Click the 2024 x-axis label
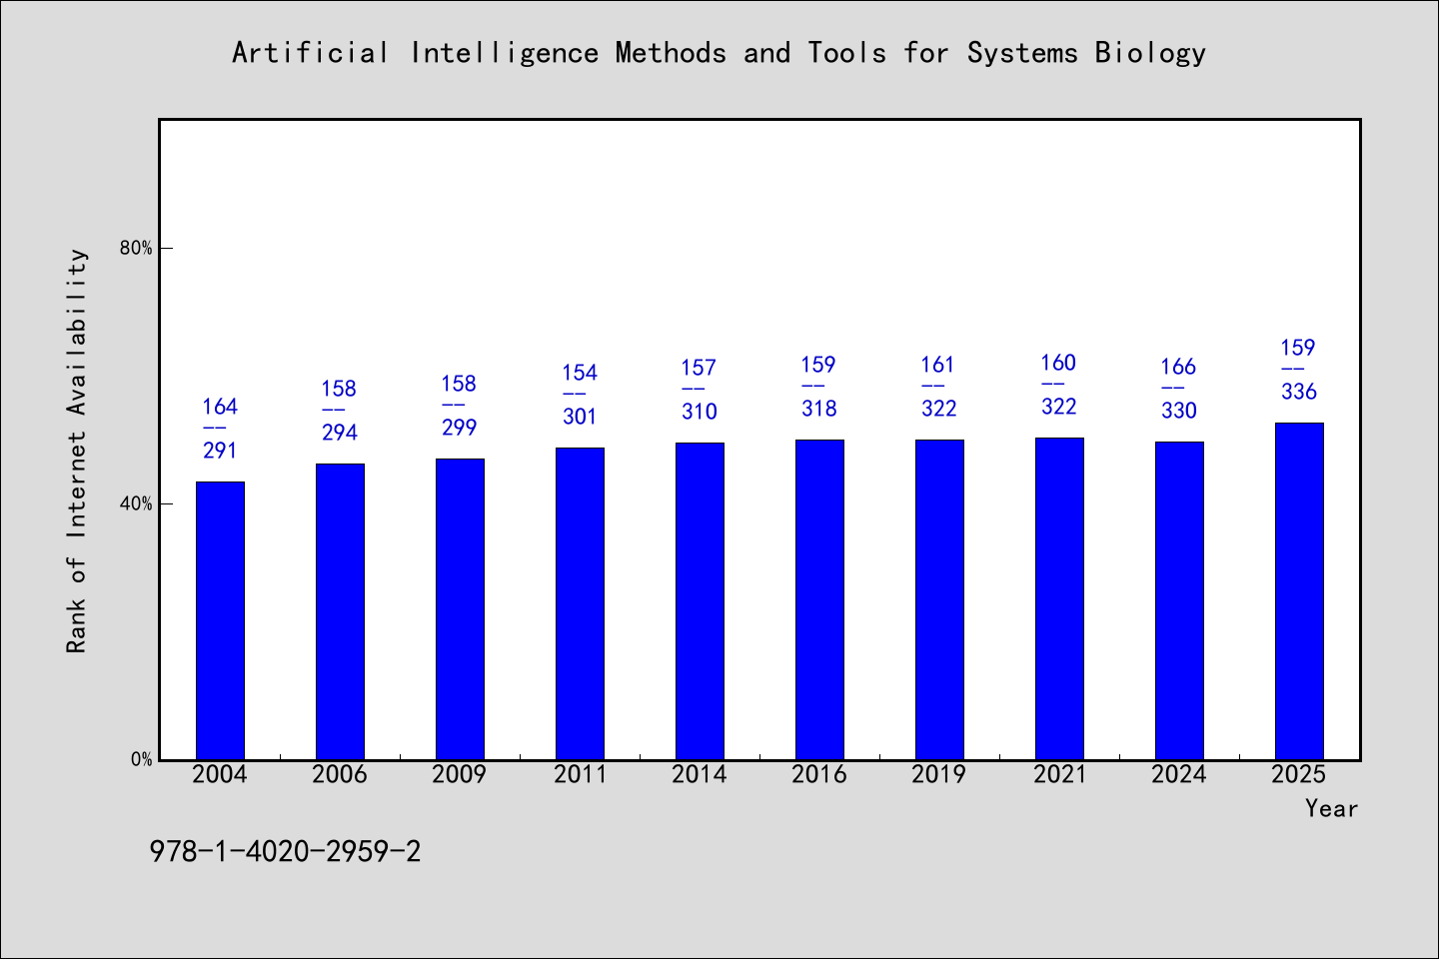Image resolution: width=1439 pixels, height=959 pixels. [1179, 774]
